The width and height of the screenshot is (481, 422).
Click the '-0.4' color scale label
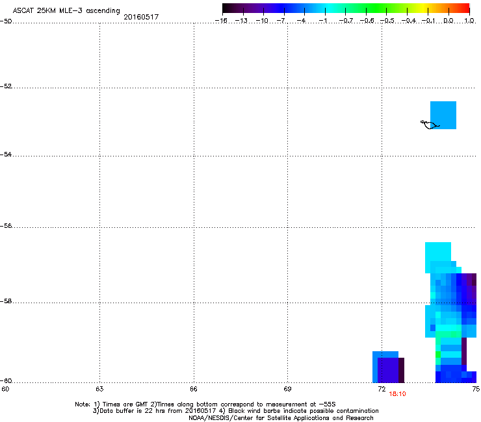click(x=409, y=21)
